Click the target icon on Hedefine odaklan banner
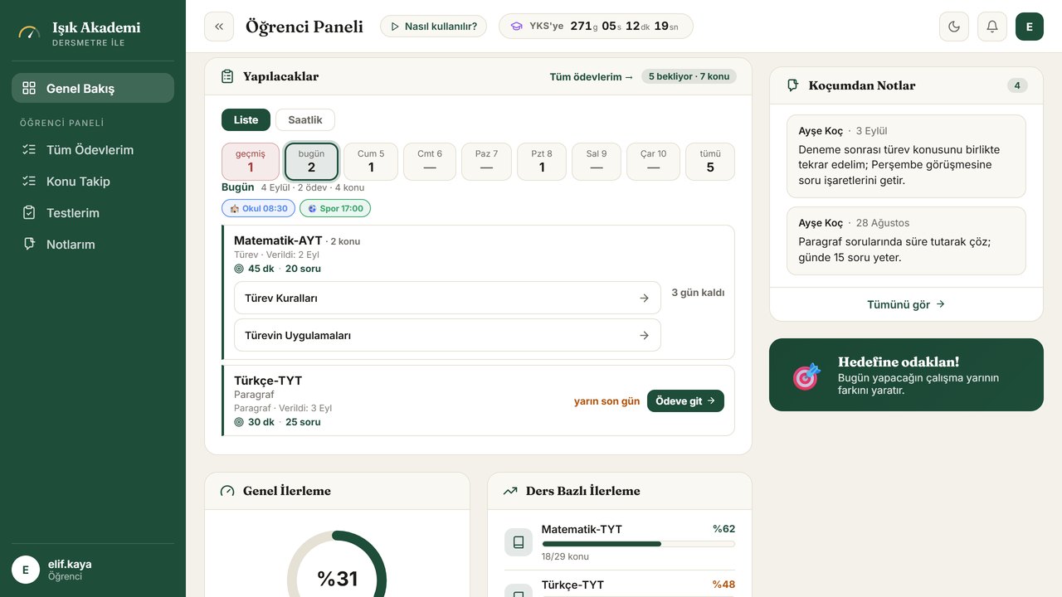 806,376
